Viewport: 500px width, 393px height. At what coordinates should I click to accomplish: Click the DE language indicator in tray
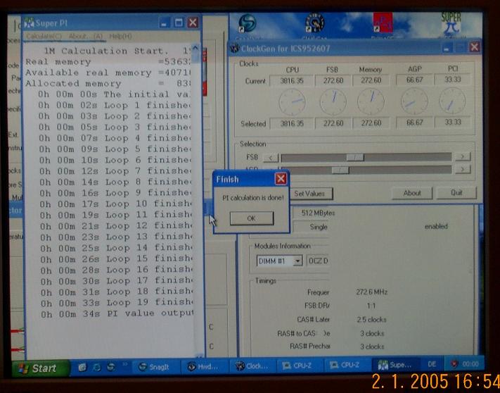pyautogui.click(x=432, y=364)
